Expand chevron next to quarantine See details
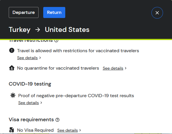 (126, 68)
